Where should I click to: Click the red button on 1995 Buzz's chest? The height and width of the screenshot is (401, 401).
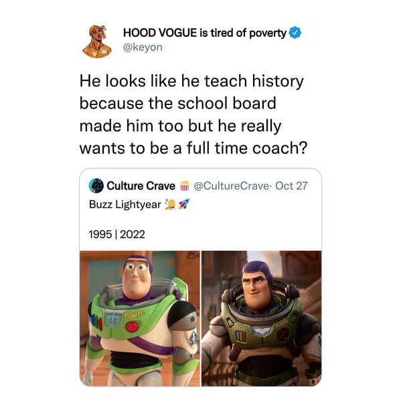point(132,327)
